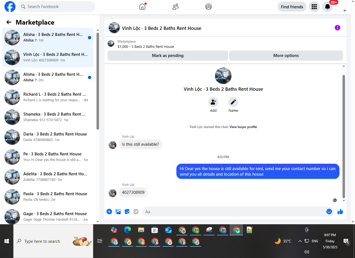This screenshot has width=355, height=258.
Task: Open the Facebook logo home link
Action: pos(10,7)
